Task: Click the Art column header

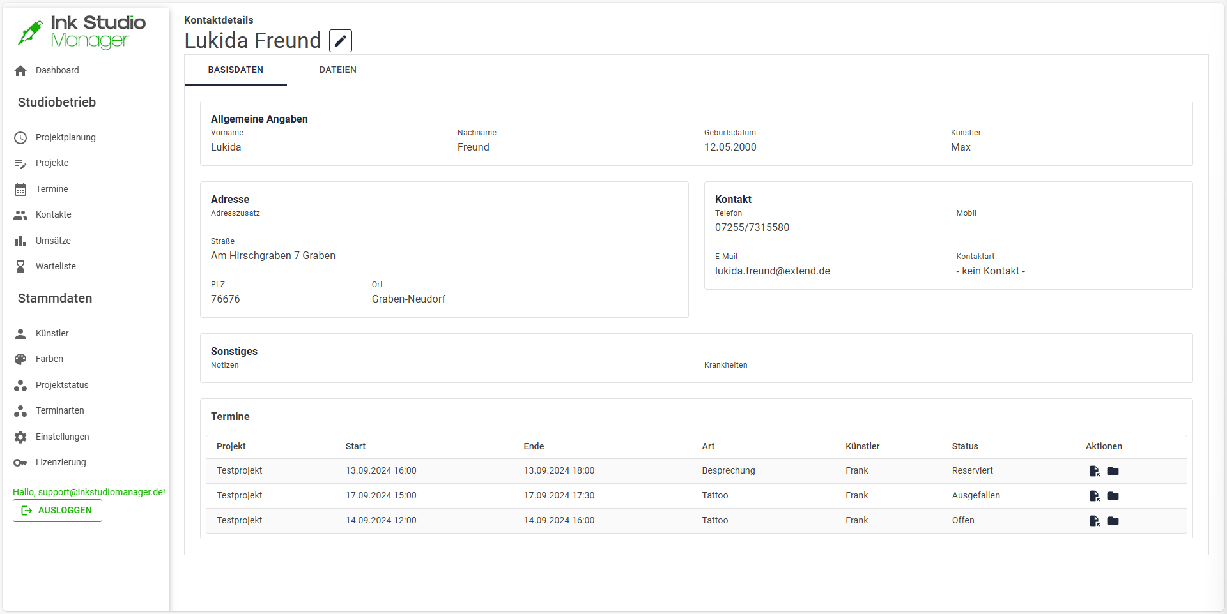Action: 709,447
